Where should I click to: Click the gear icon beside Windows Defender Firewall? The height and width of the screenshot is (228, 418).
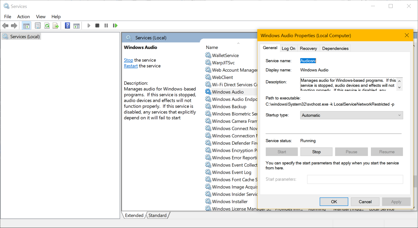[208, 143]
